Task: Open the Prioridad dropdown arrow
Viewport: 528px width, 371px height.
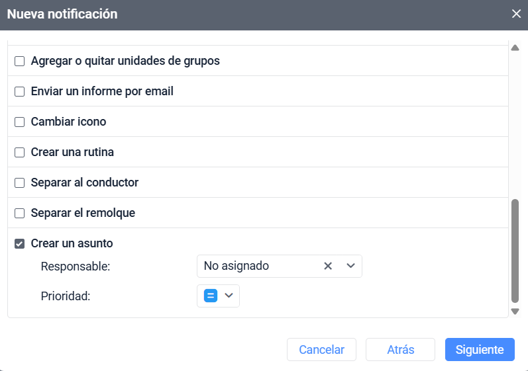Action: click(229, 296)
